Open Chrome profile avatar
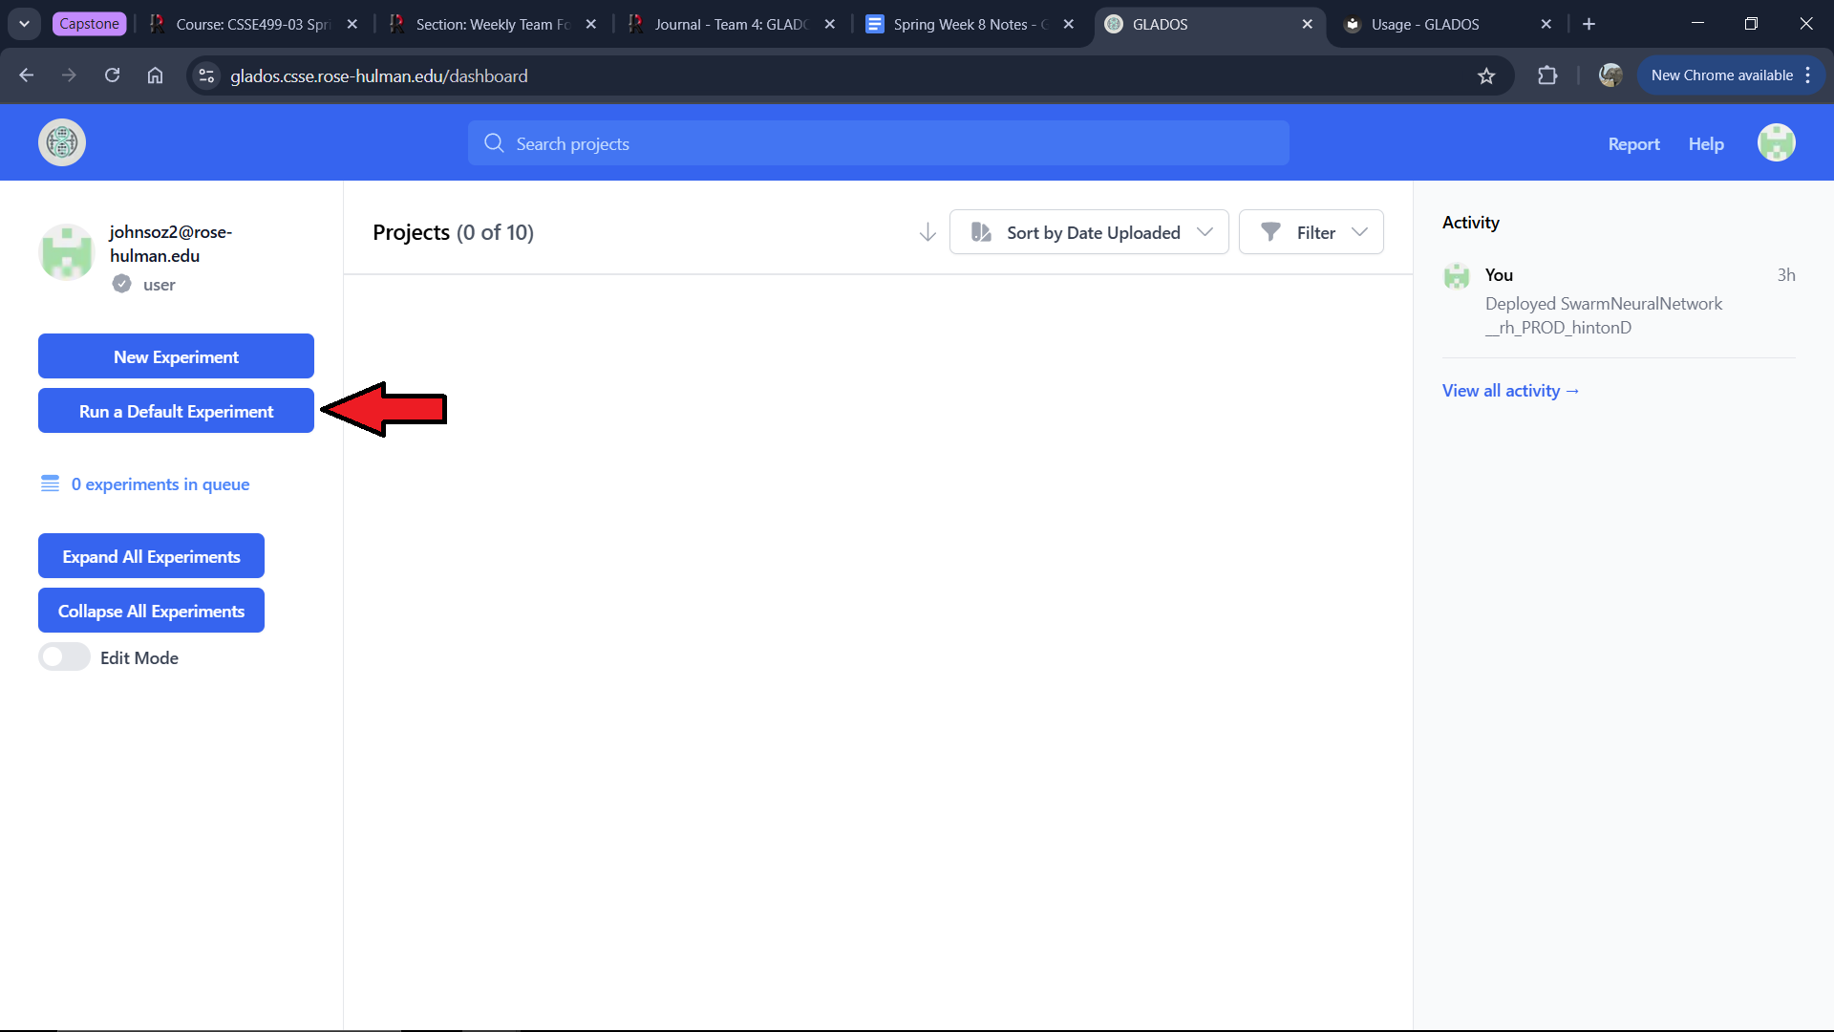The width and height of the screenshot is (1834, 1032). pyautogui.click(x=1610, y=75)
